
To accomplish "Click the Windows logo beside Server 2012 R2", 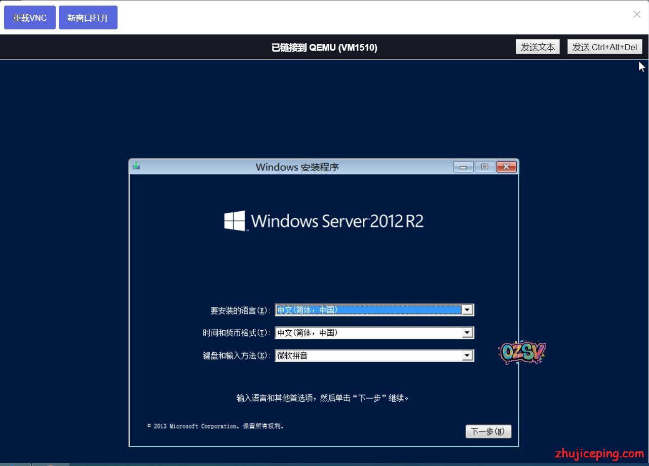I will click(235, 221).
